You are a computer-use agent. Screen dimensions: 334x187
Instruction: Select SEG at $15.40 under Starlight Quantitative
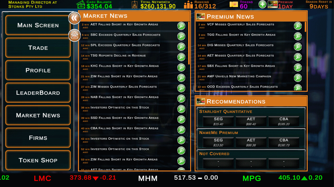coord(218,121)
